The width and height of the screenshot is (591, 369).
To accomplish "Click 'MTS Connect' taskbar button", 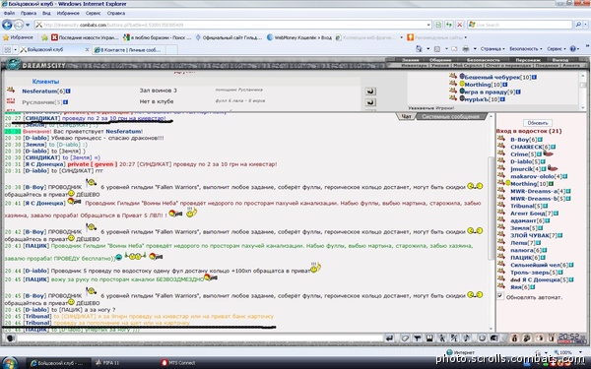I will (x=178, y=362).
